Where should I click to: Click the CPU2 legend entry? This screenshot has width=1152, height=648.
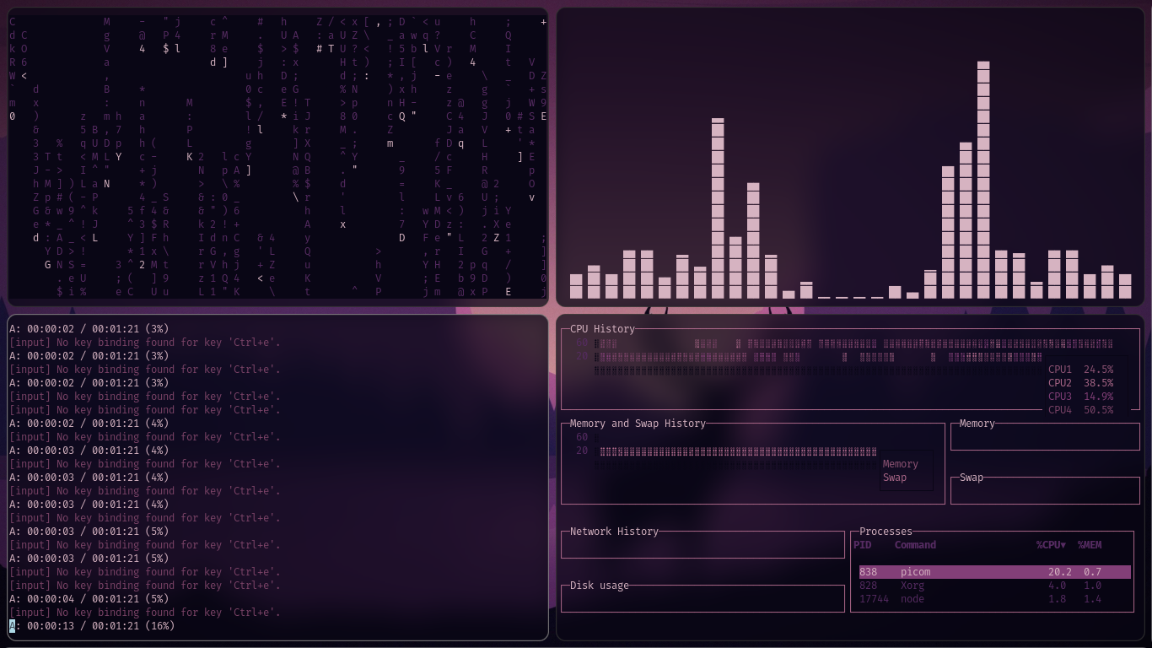1079,383
